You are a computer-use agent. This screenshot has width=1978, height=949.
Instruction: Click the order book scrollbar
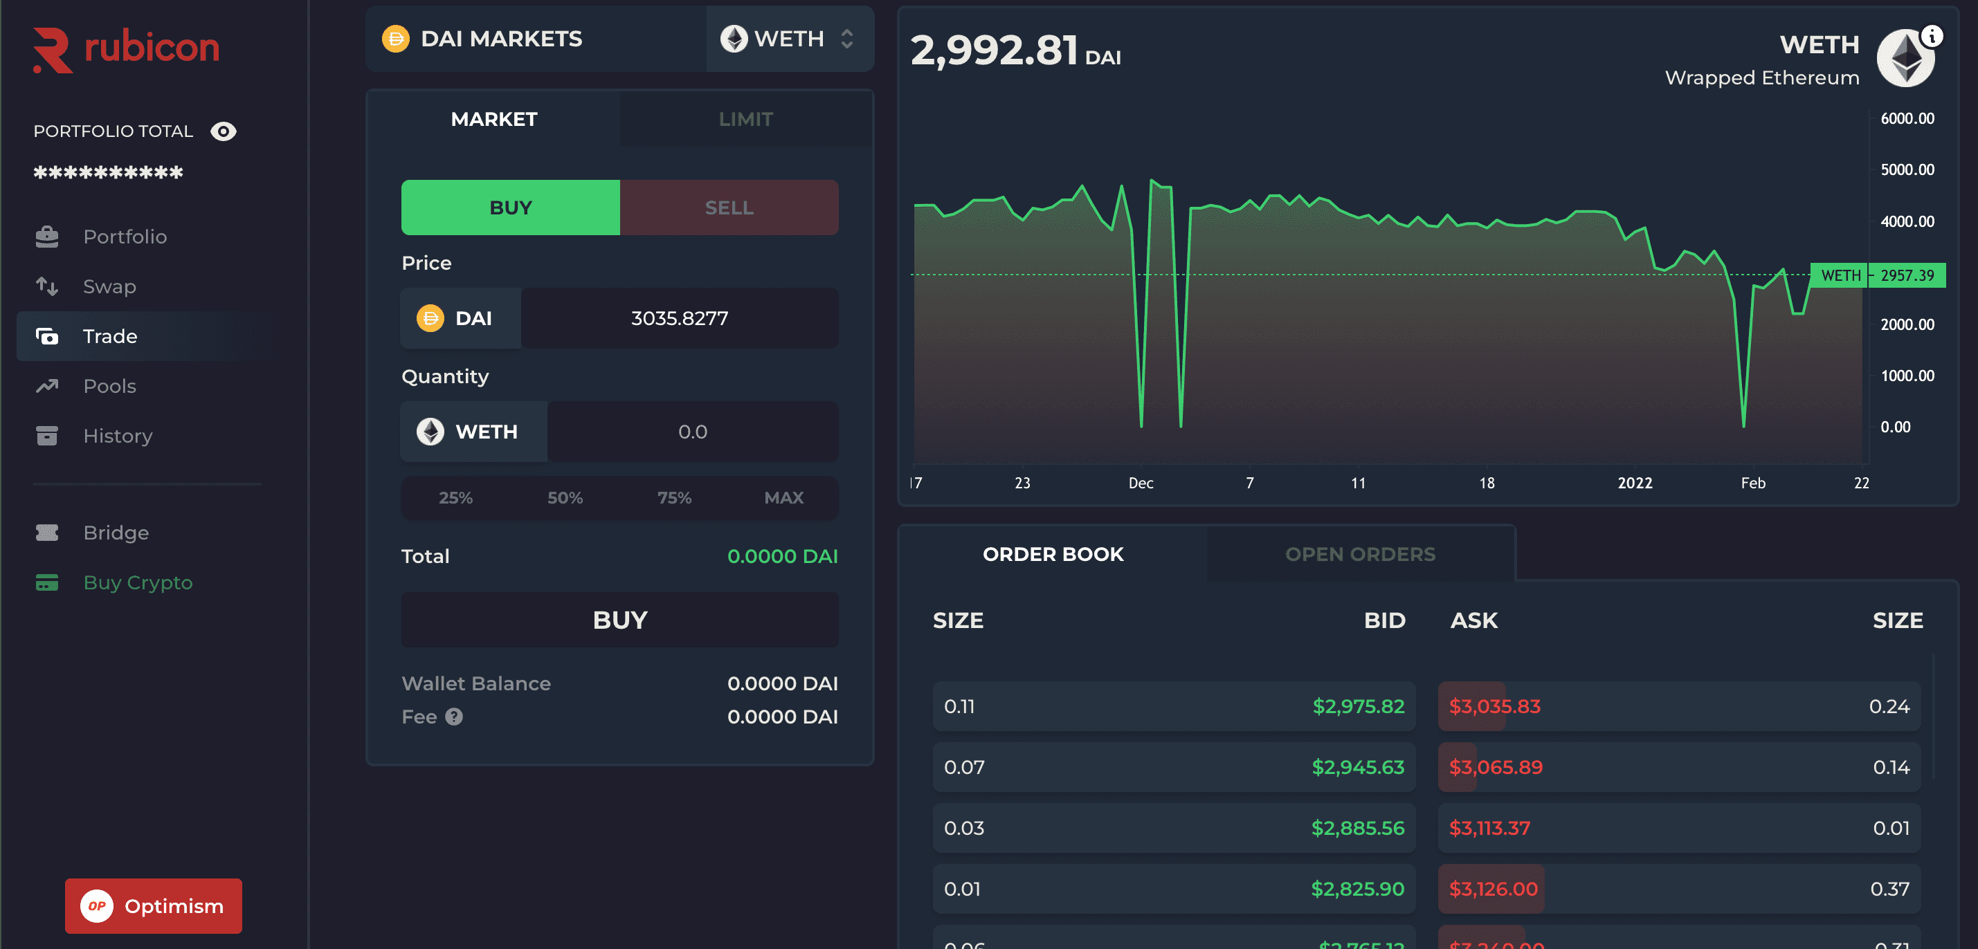pyautogui.click(x=1933, y=716)
